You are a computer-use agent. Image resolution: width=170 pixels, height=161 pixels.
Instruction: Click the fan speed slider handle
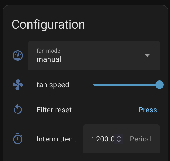tap(159, 85)
